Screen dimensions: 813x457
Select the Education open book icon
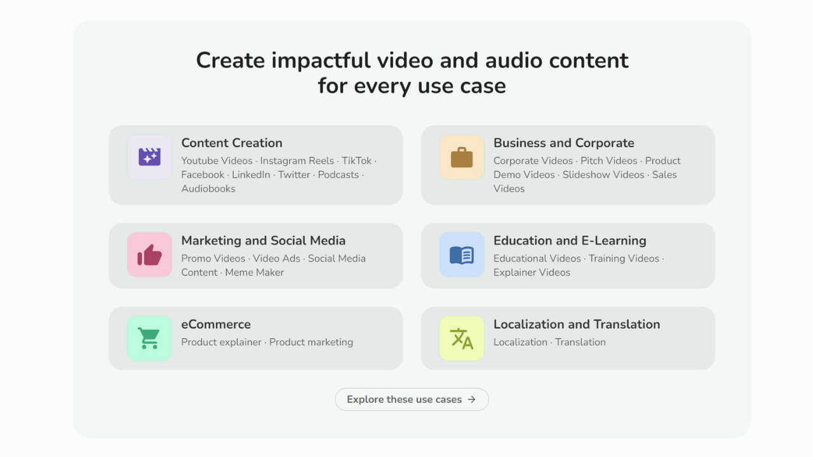462,255
